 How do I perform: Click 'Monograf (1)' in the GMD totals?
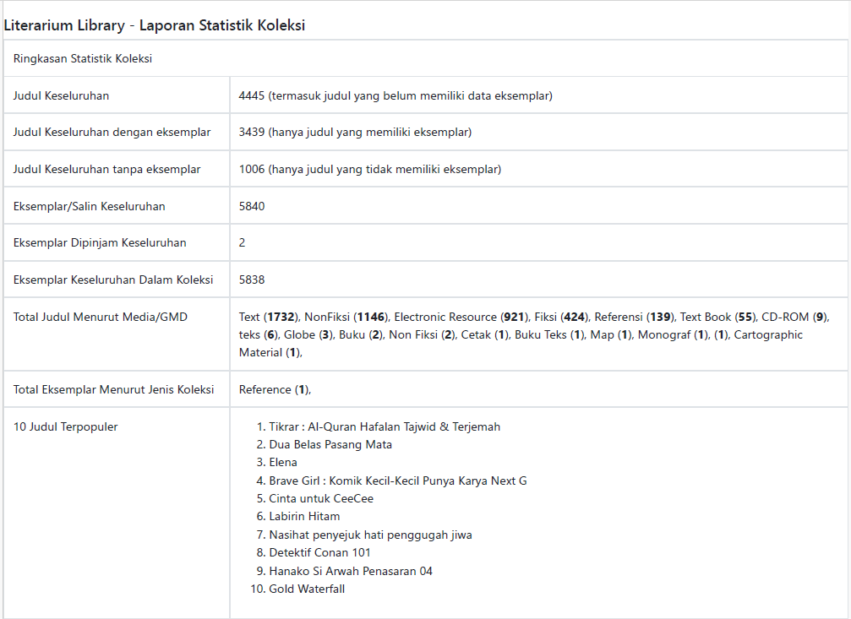[673, 334]
